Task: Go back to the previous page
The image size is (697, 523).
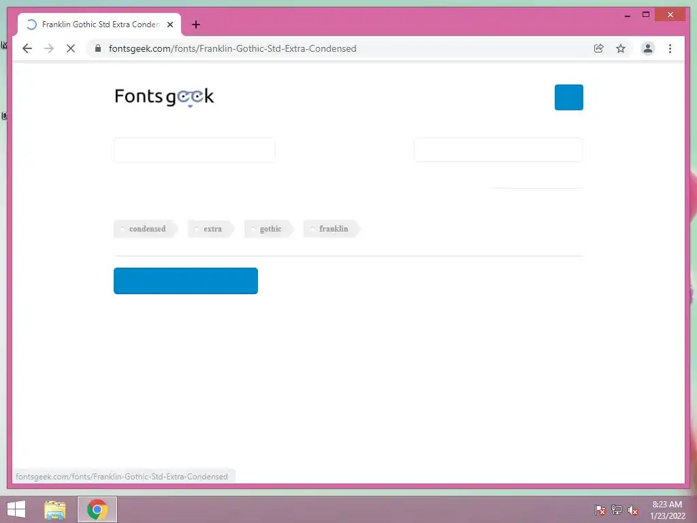Action: point(27,48)
